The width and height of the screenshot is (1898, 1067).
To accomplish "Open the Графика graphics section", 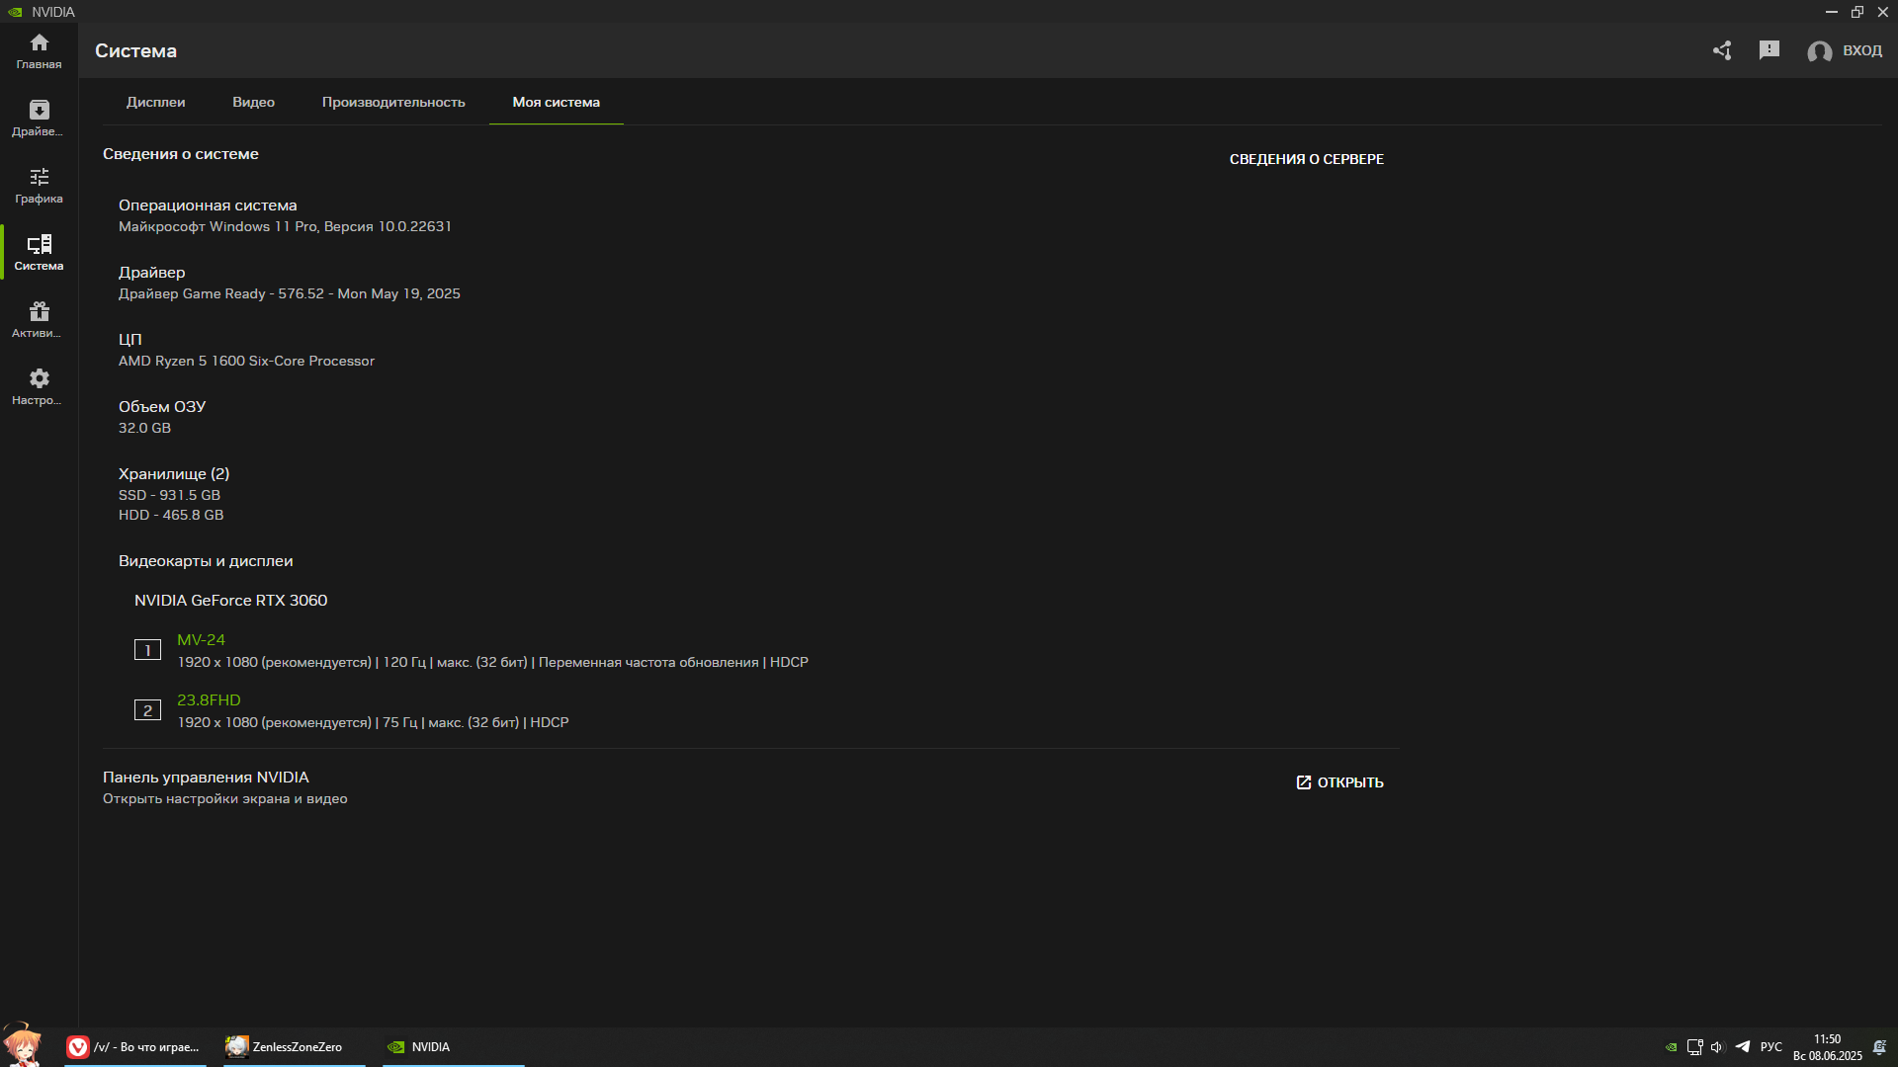I will [39, 186].
